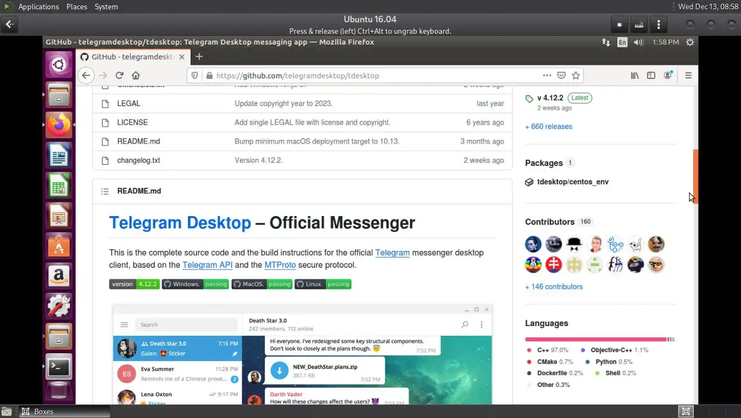Open the System menu
Screen dimensions: 741x418
click(106, 7)
